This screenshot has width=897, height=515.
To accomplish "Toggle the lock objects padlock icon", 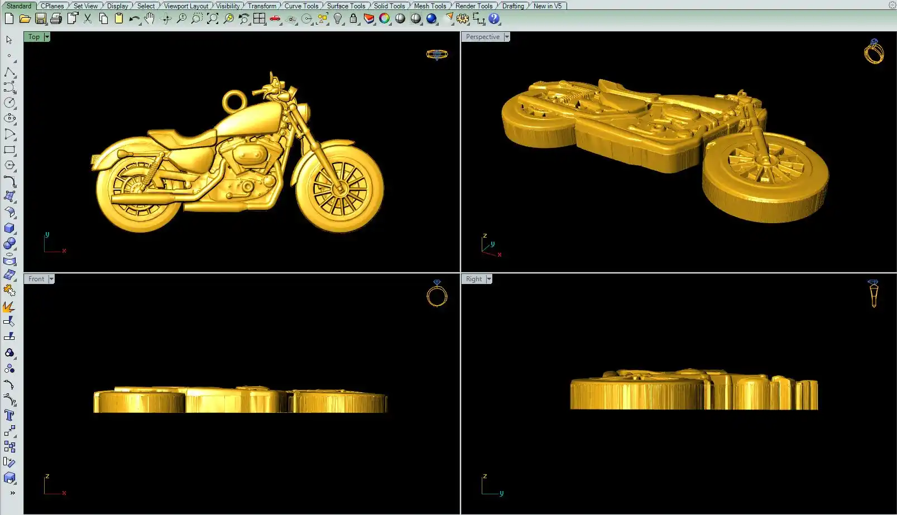I will coord(353,18).
